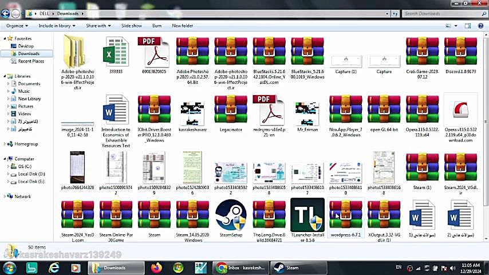The width and height of the screenshot is (489, 275).
Task: Open the address bar history dropdown
Action: (x=387, y=14)
